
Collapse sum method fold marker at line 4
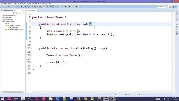(x=31, y=24)
